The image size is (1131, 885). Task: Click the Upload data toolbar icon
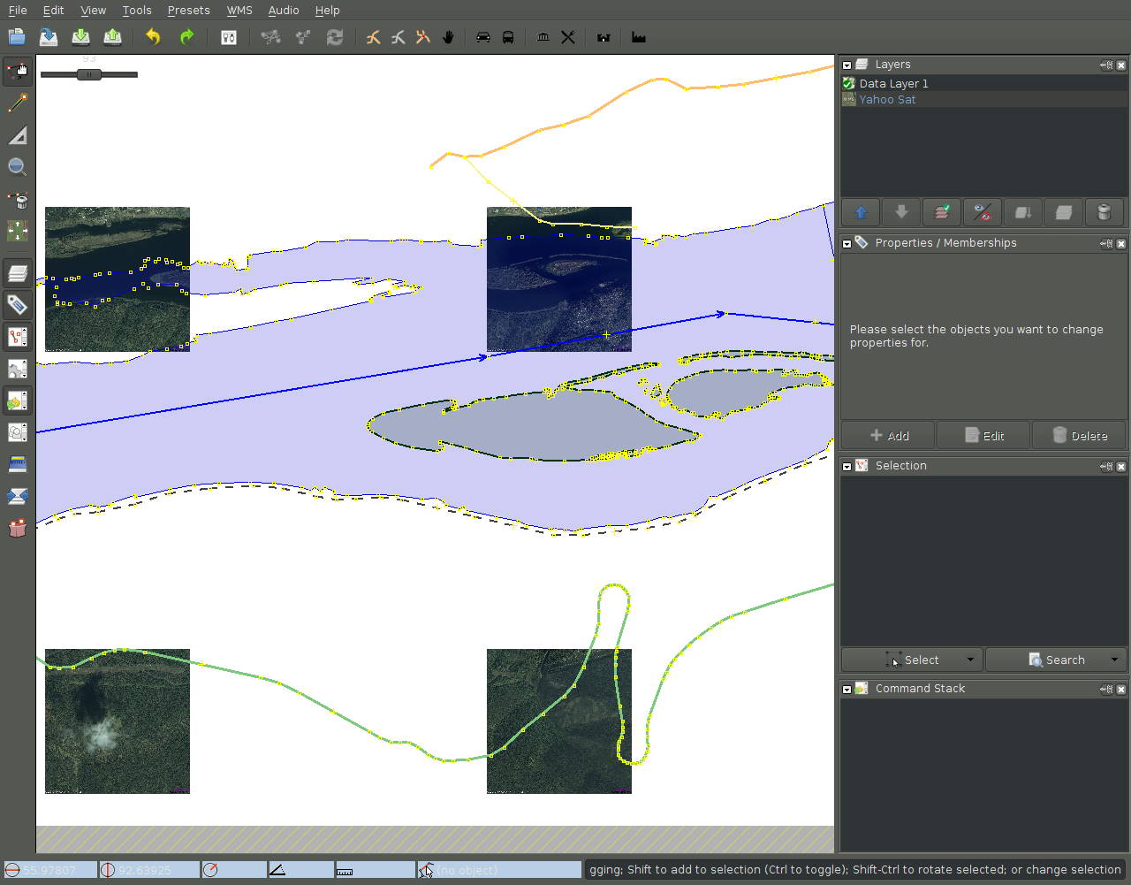tap(112, 37)
